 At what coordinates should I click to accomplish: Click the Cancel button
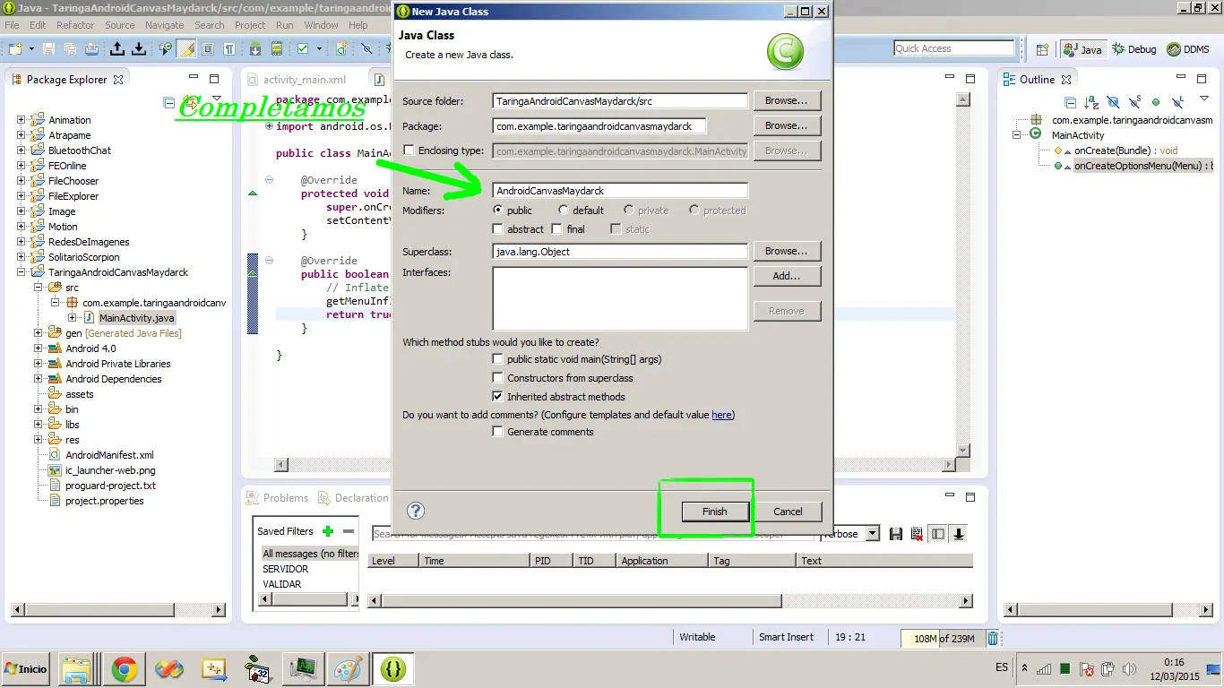tap(788, 512)
